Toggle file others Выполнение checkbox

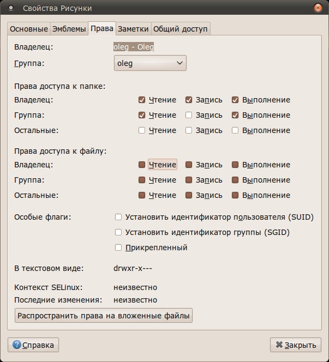point(235,195)
